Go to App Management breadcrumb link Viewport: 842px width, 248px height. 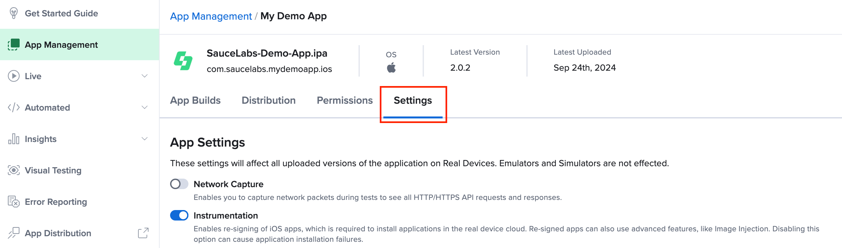pos(211,16)
